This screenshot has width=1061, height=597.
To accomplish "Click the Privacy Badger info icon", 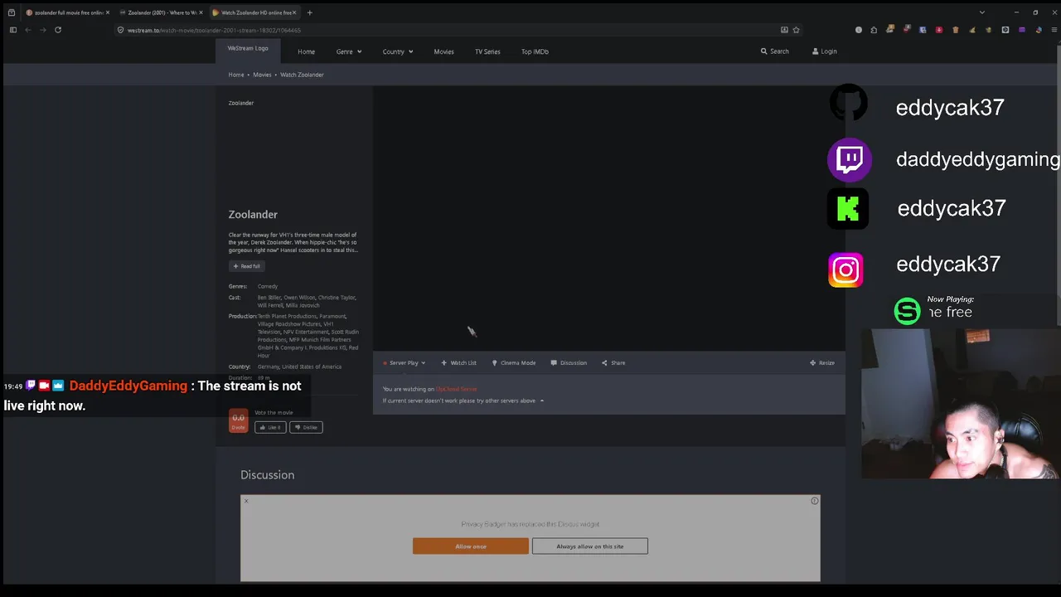I will pyautogui.click(x=815, y=501).
